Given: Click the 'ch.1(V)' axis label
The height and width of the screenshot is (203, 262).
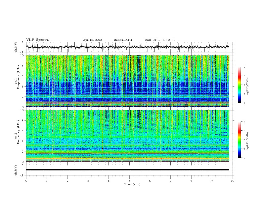Looking at the screenshot, I should pyautogui.click(x=16, y=47).
